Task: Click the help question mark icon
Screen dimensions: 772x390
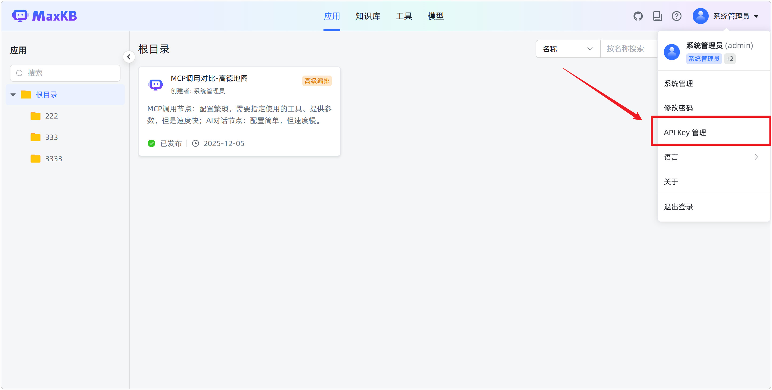Action: coord(676,16)
